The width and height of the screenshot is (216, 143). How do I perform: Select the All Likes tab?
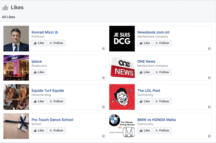click(x=8, y=17)
